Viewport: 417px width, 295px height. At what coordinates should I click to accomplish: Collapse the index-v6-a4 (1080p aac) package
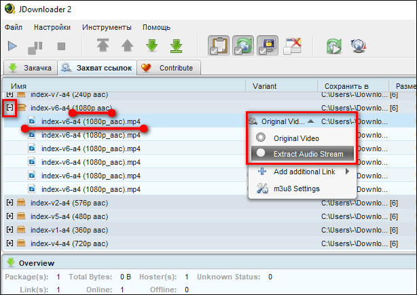(10, 108)
